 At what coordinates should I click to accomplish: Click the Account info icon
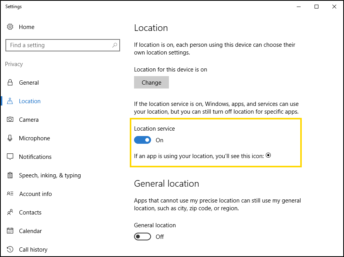10,194
